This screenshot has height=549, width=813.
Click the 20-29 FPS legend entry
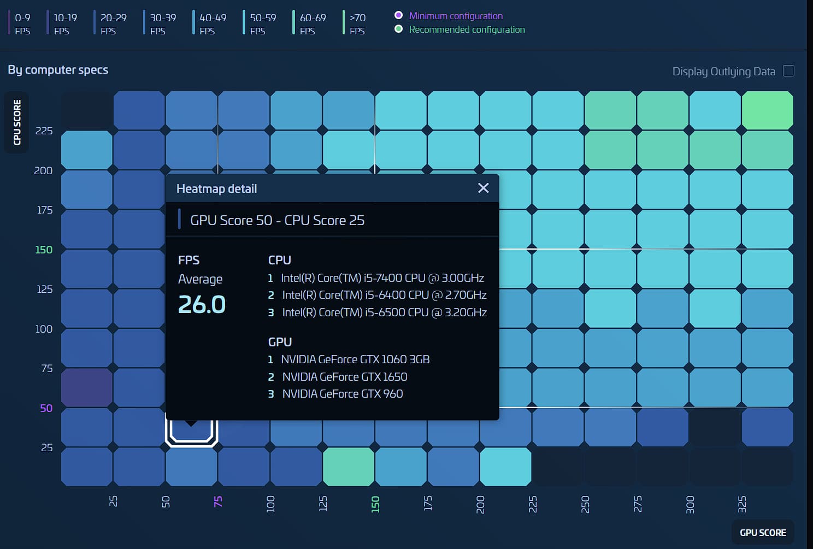coord(111,24)
